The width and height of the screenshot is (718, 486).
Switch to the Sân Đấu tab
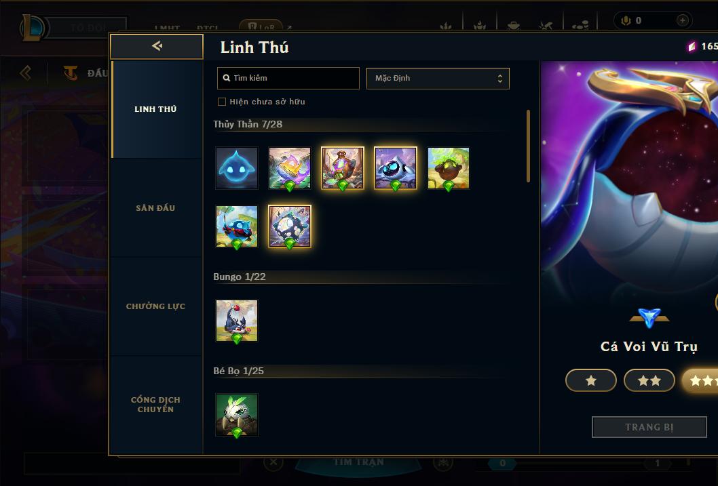(155, 208)
